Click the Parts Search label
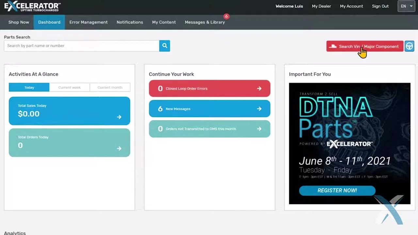Viewport: 418px width, 235px height. (17, 37)
